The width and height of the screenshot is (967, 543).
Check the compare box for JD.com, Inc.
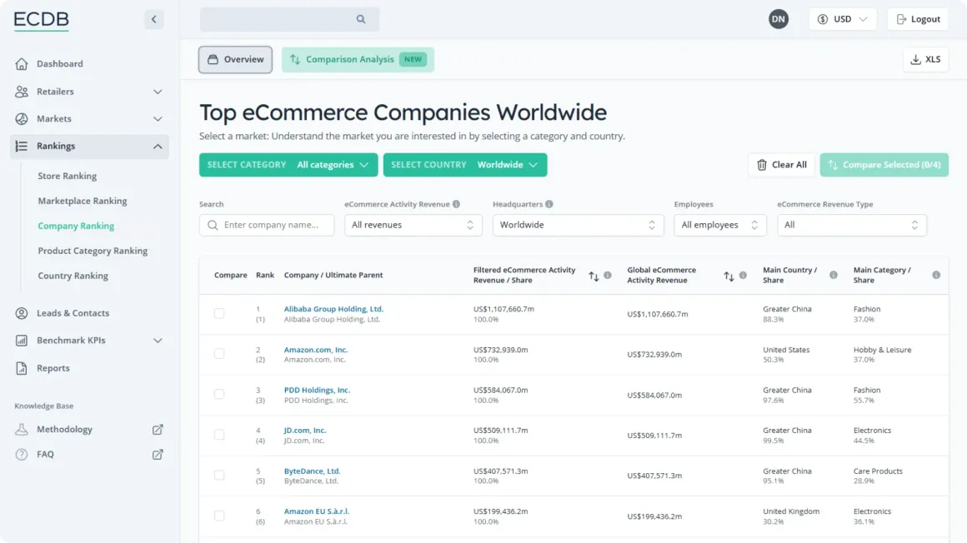tap(219, 435)
